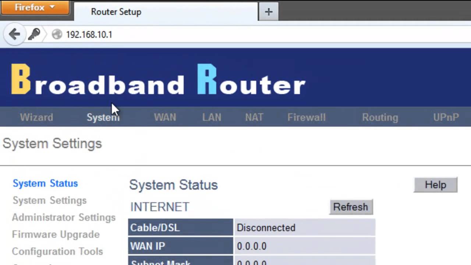Screen dimensions: 471x265
Task: Click the key icon in address bar
Action: tap(34, 35)
